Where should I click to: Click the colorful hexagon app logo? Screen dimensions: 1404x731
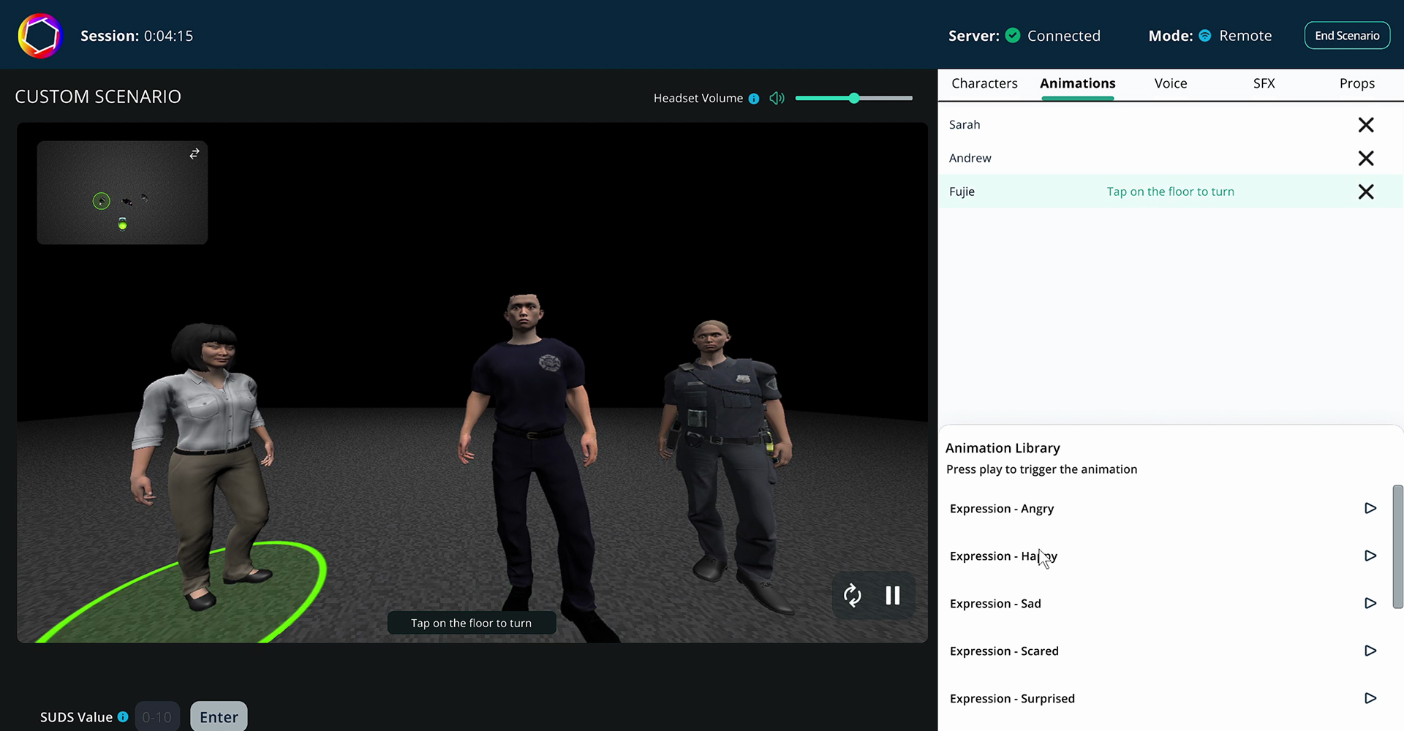point(40,36)
